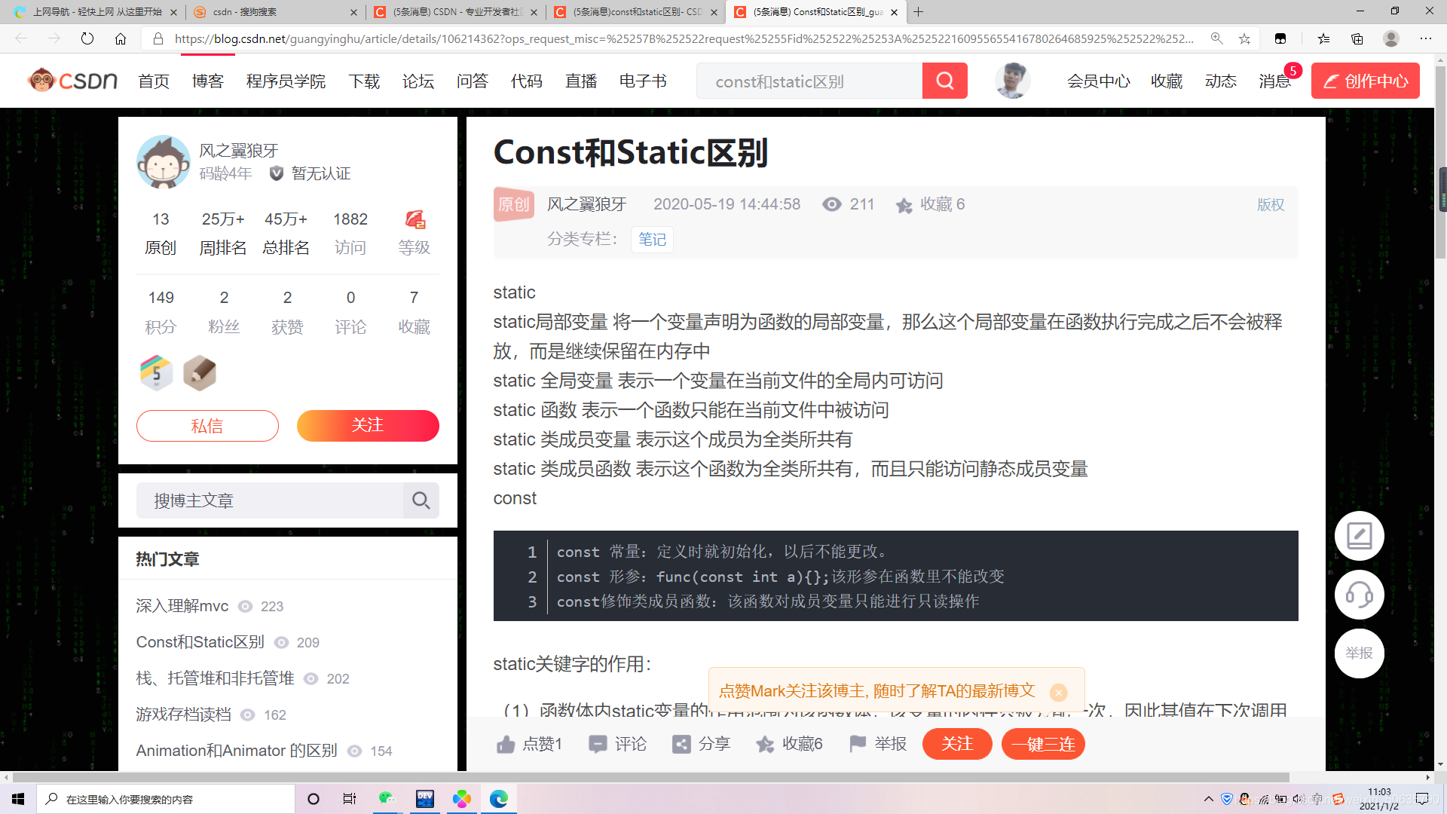Open 论坛 in the CSDN navigation
The height and width of the screenshot is (814, 1447).
(x=418, y=81)
